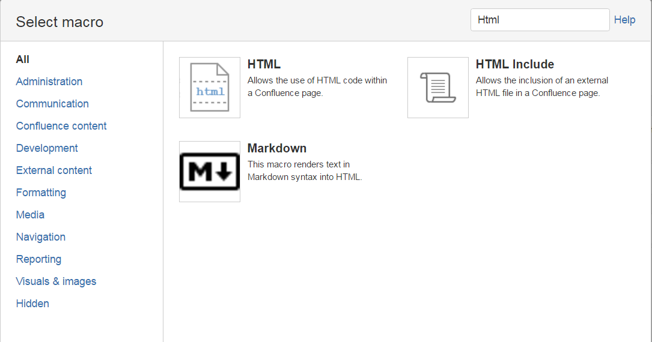652x342 pixels.
Task: Filter macros by Navigation category
Action: (x=41, y=237)
